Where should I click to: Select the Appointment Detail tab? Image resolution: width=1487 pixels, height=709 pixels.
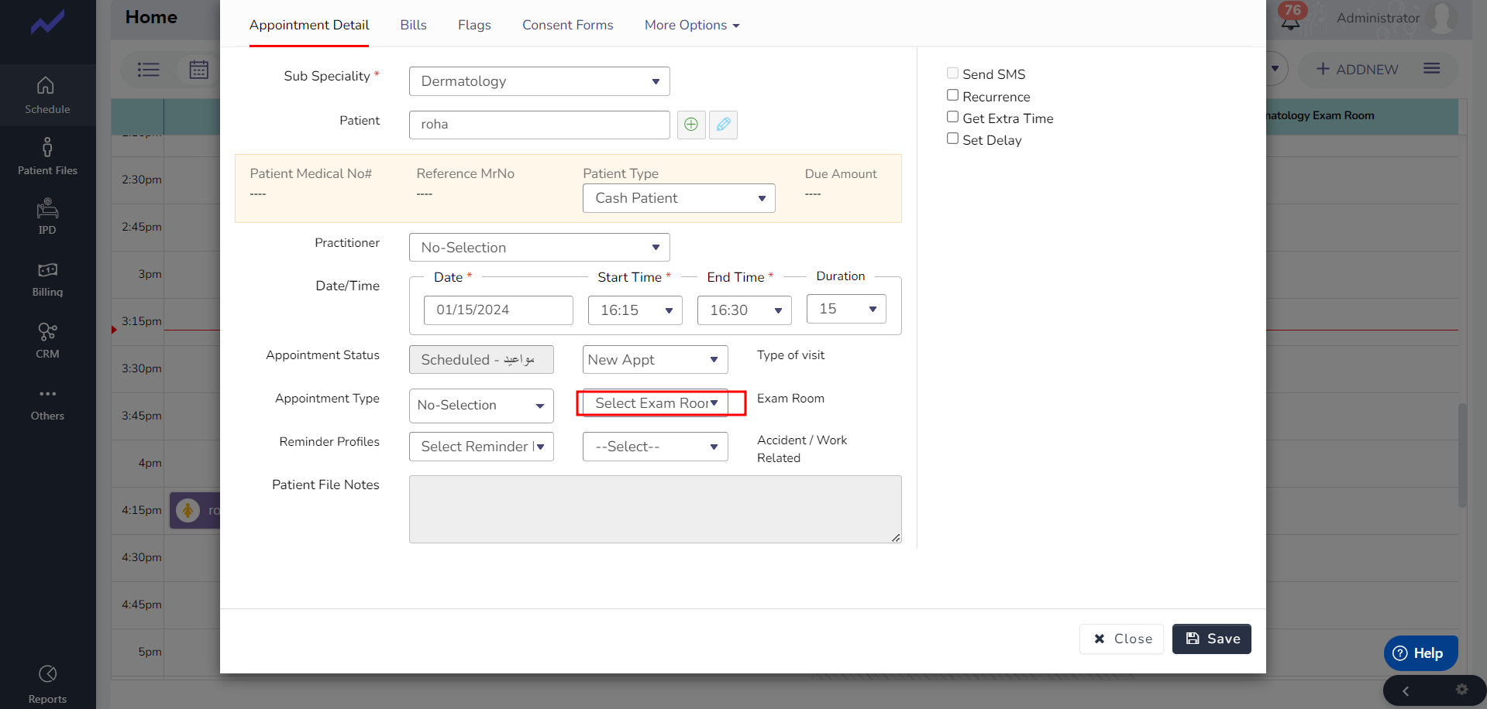(309, 25)
